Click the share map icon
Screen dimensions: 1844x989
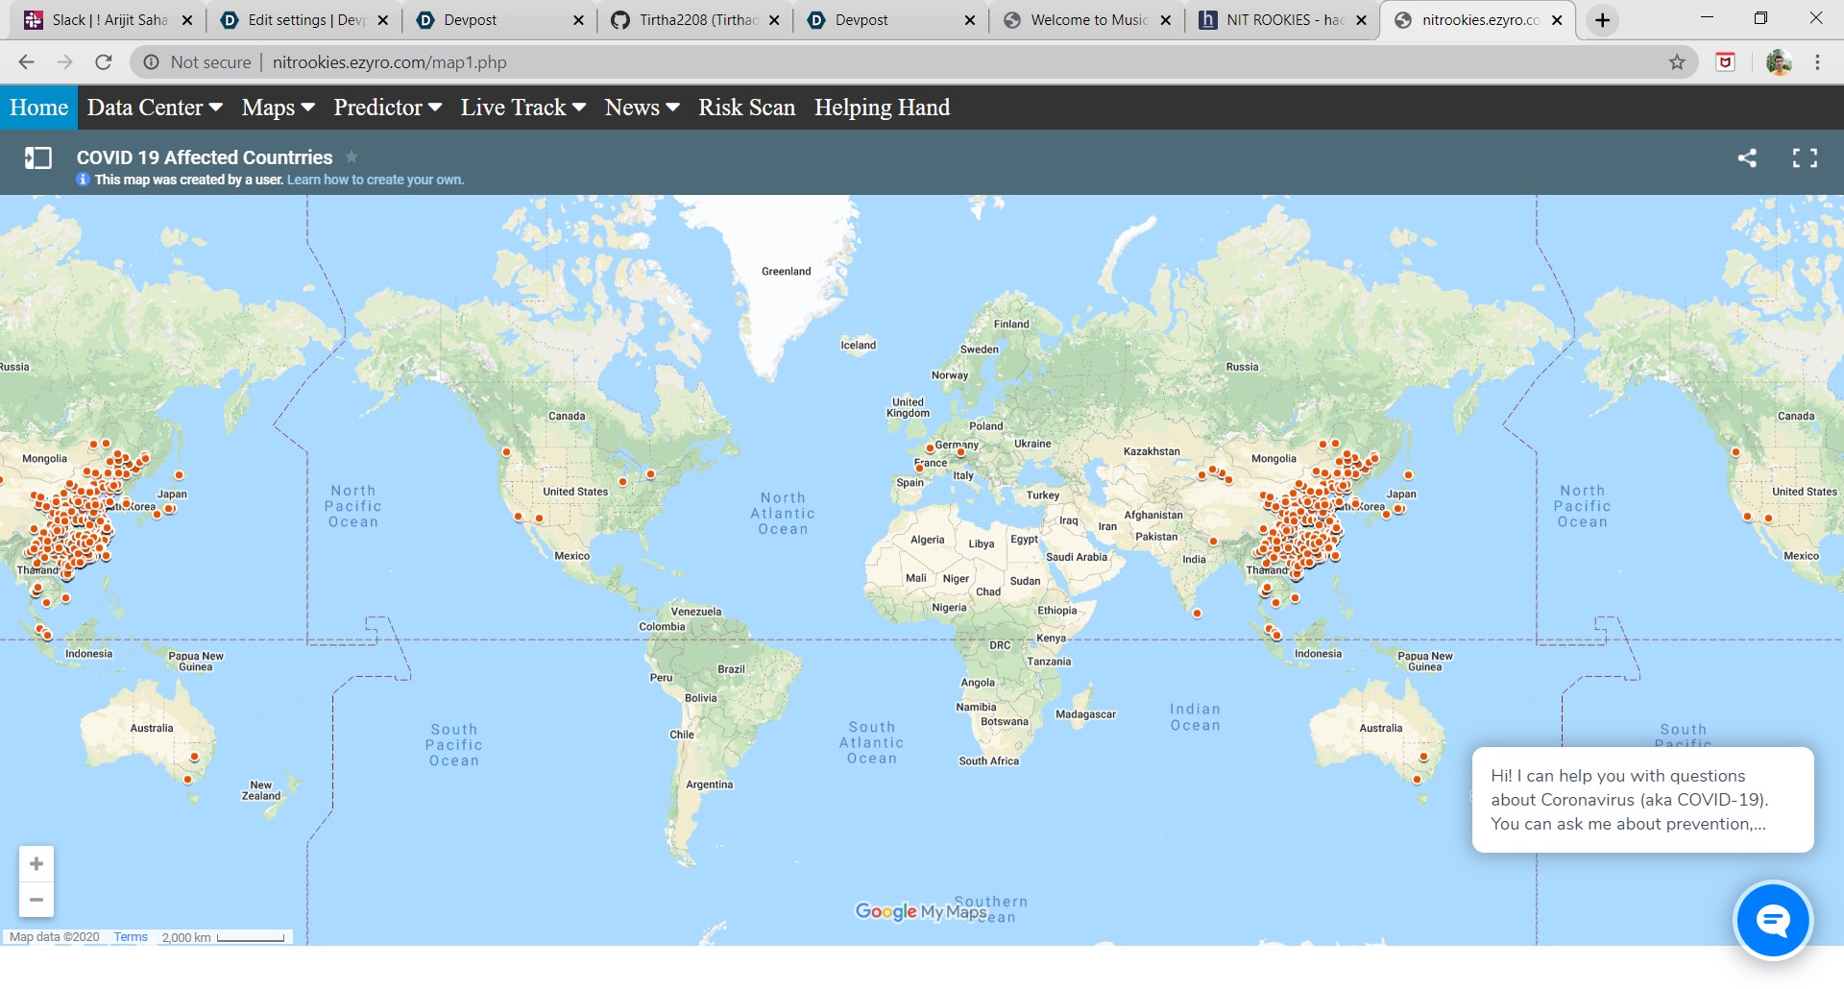(1747, 158)
